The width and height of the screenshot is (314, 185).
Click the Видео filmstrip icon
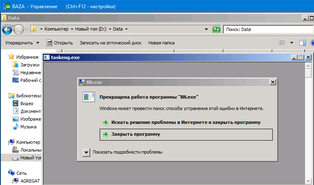point(16,104)
